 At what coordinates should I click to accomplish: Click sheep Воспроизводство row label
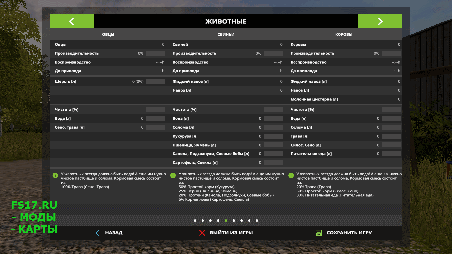(x=72, y=62)
